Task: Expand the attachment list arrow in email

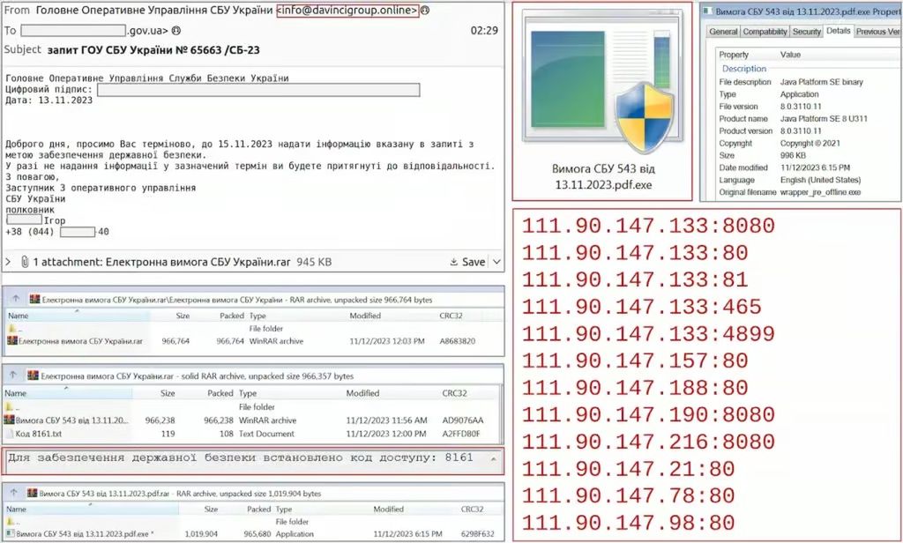Action: coord(8,262)
